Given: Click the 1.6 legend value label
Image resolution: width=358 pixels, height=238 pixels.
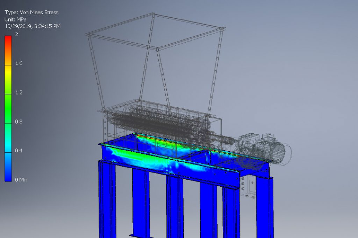Looking at the screenshot, I should pyautogui.click(x=19, y=63).
